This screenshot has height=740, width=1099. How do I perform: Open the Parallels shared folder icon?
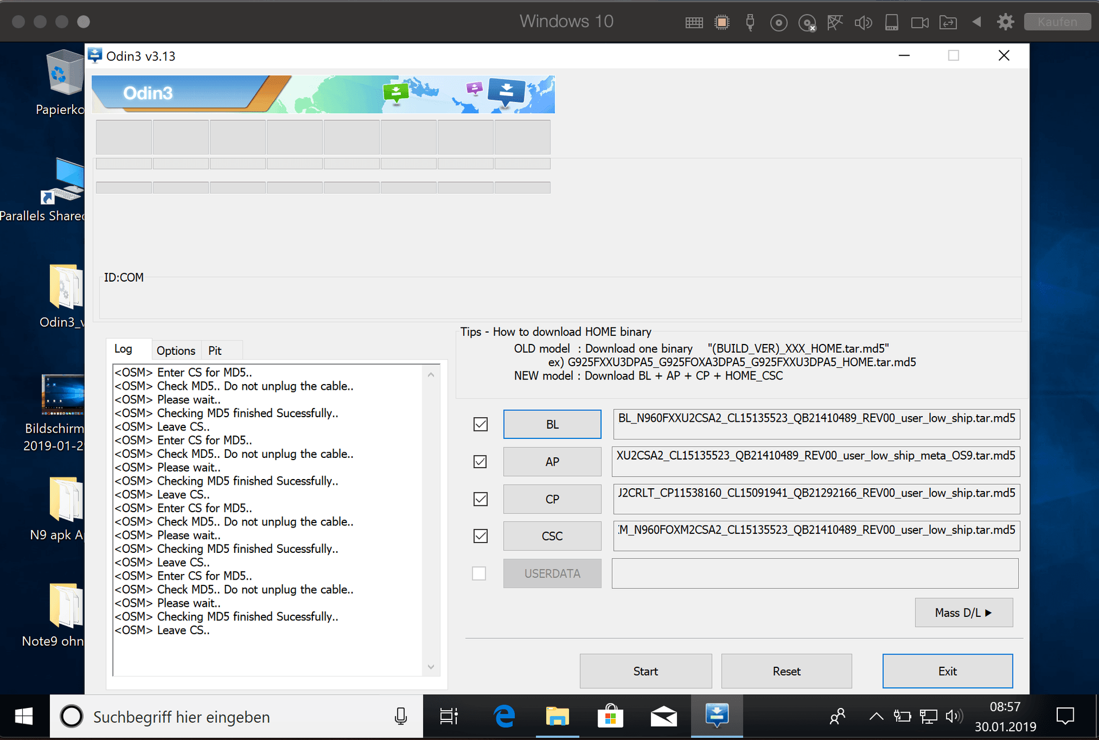point(948,22)
